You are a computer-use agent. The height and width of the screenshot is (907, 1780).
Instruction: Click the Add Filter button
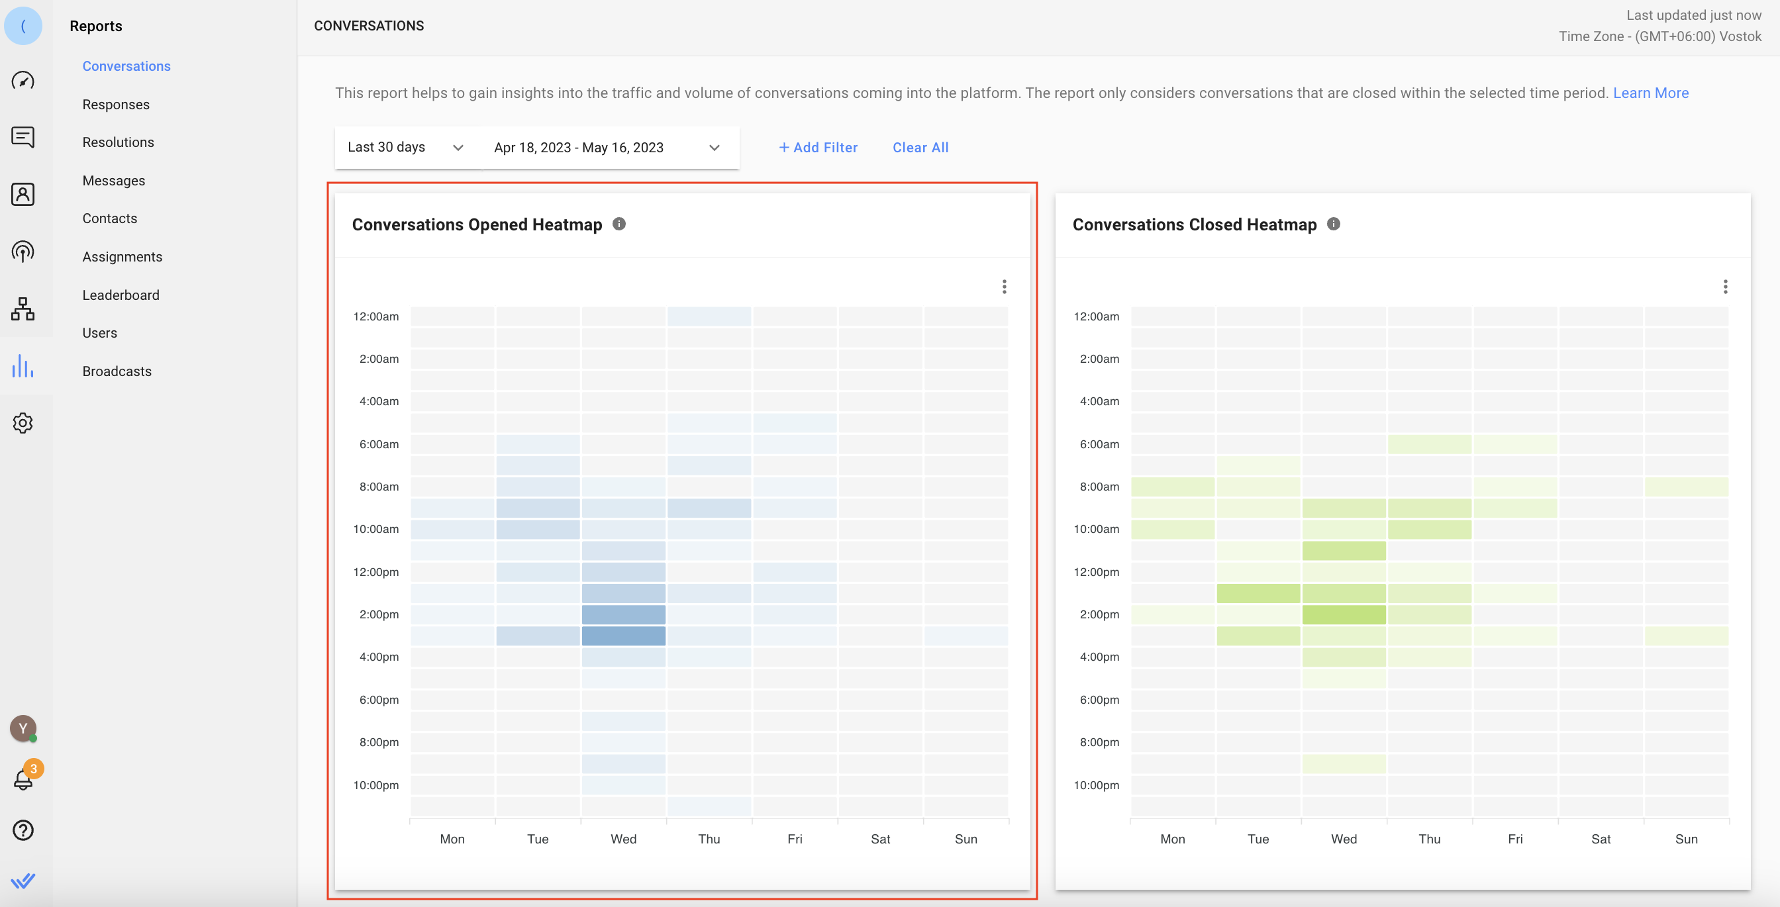[818, 147]
